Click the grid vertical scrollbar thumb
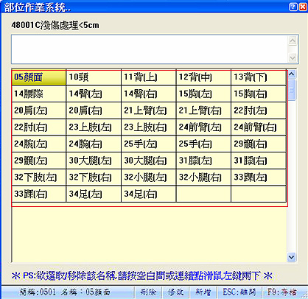 tap(292, 90)
